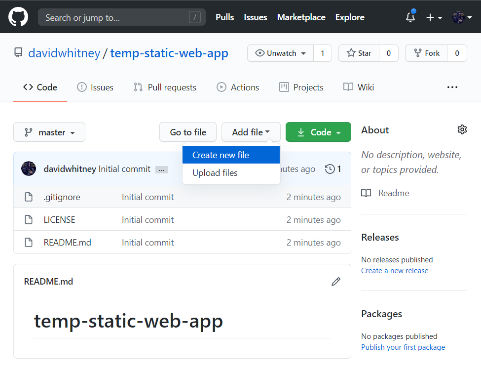Open Initial commit link in .gitignore row
Viewport: 481px width, 374px height.
click(x=148, y=197)
